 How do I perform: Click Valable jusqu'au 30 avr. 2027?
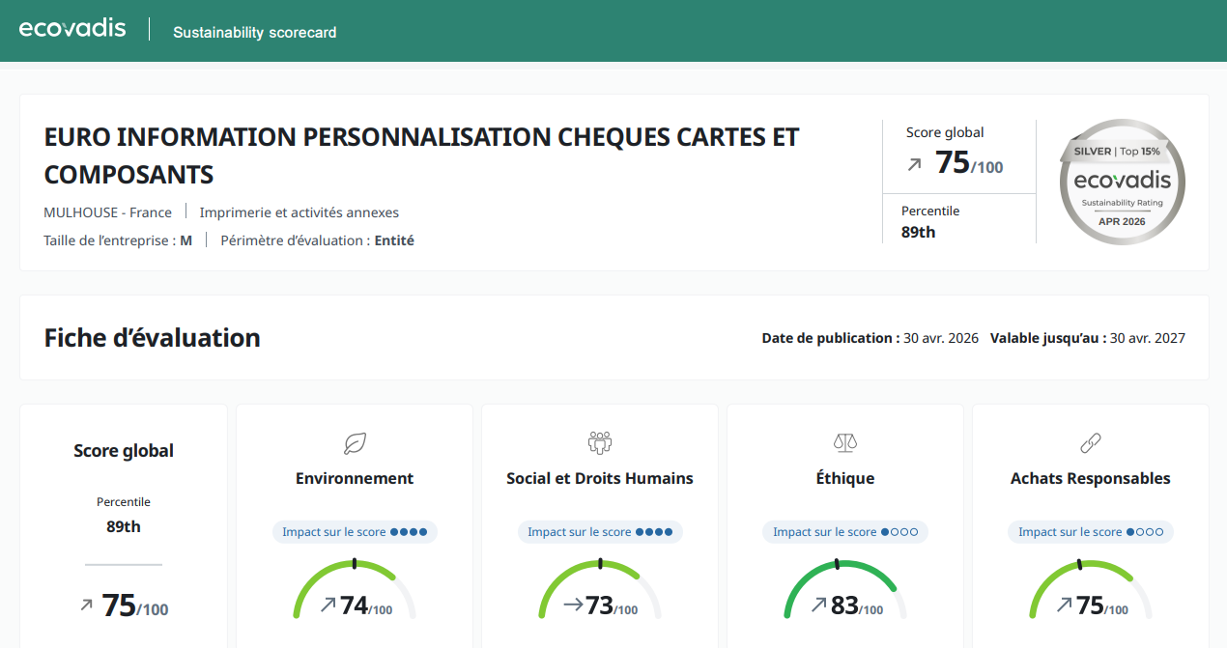pos(1088,338)
